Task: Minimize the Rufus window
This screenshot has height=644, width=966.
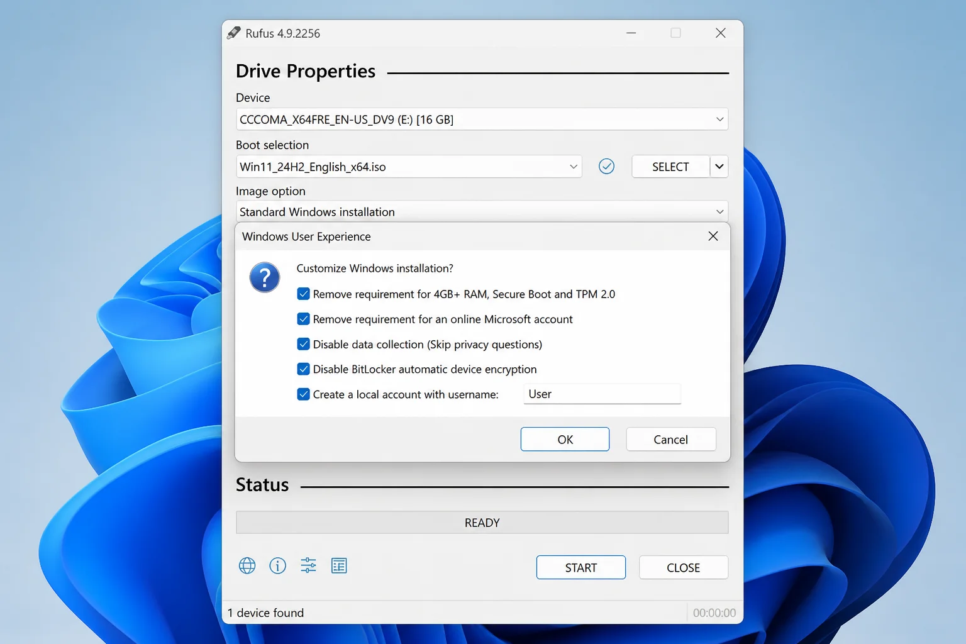Action: point(631,33)
